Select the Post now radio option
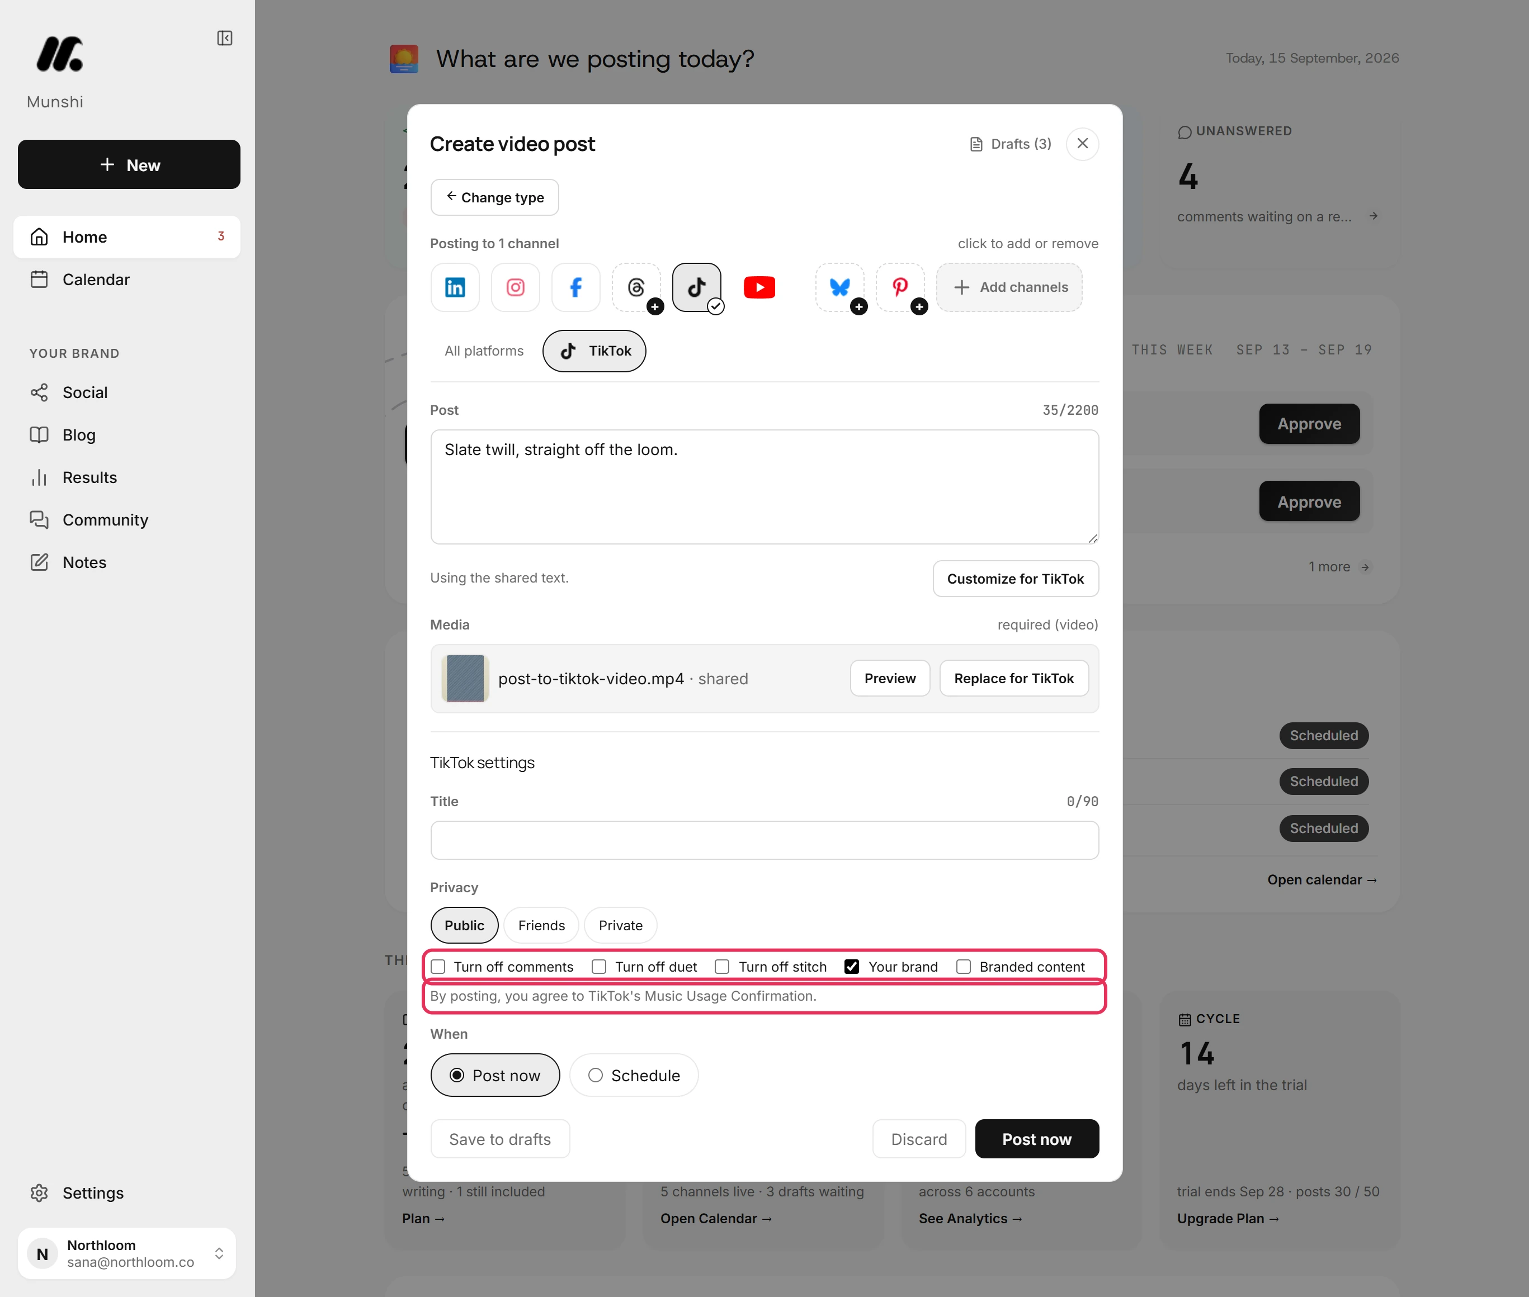 tap(495, 1076)
